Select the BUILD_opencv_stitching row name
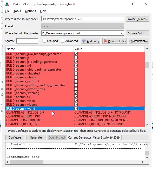The image size is (153, 169). coord(23,93)
